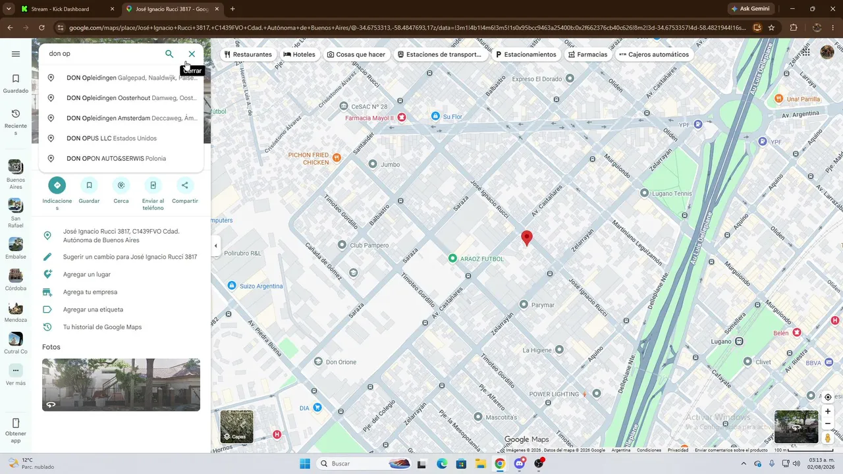Click Agregar un lugar
843x474 pixels.
coord(121,275)
